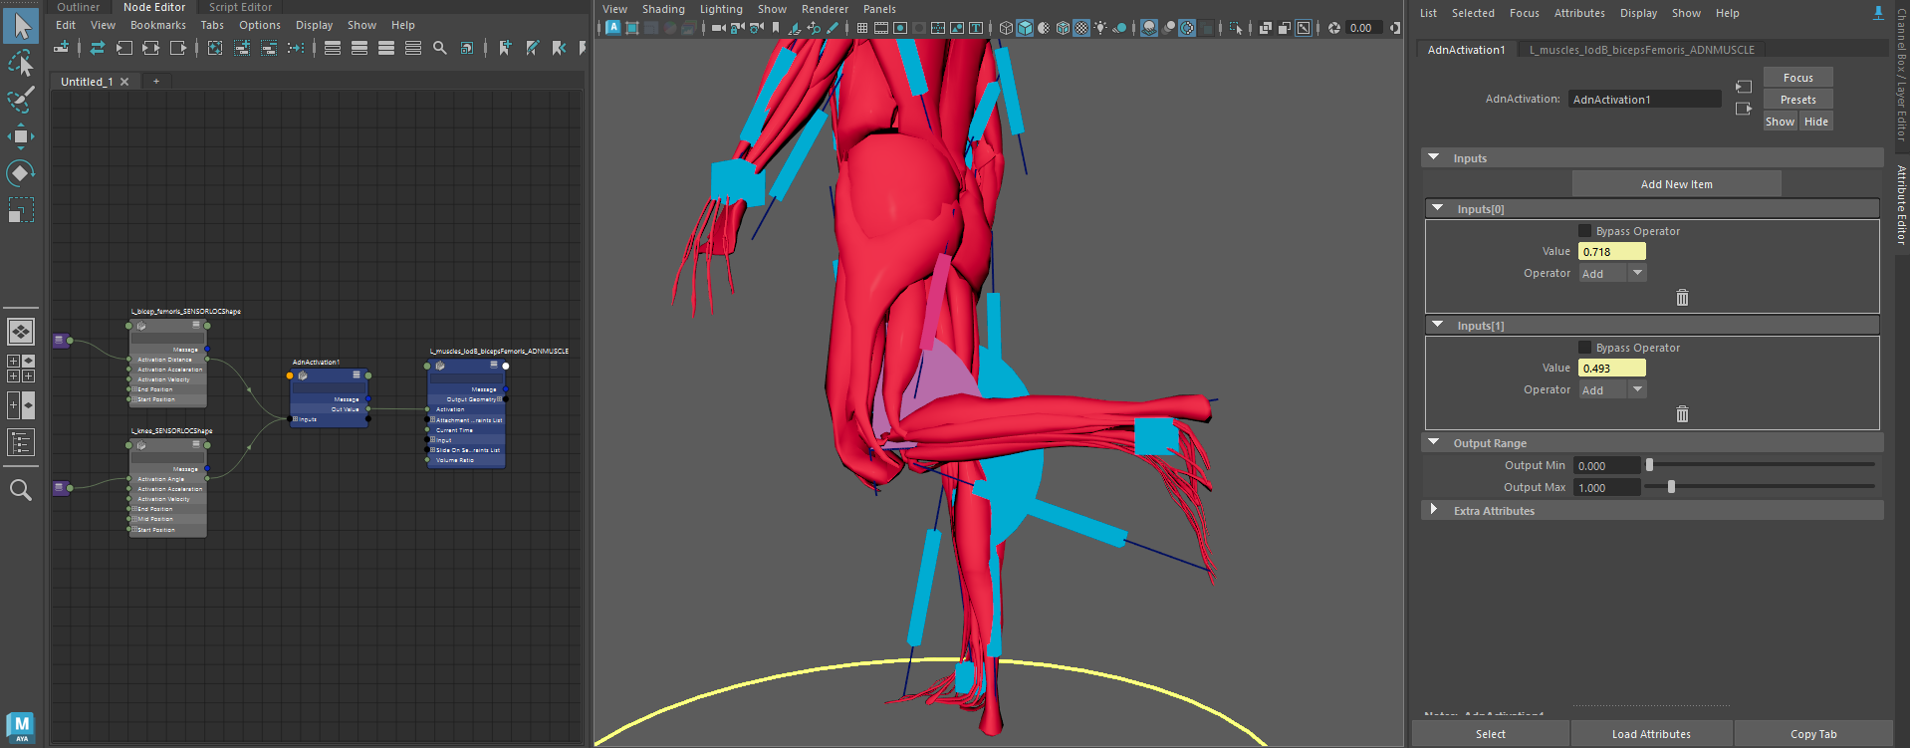
Task: Select the arrow Select tool
Action: pos(21,26)
